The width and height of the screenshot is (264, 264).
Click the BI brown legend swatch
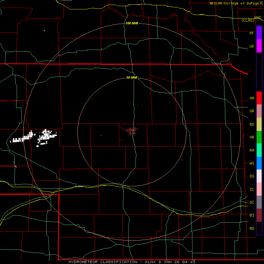point(259,215)
